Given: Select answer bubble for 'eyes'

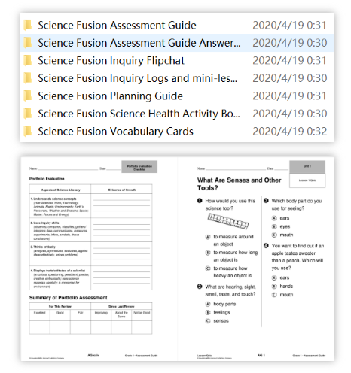Looking at the screenshot, I should 274,226.
